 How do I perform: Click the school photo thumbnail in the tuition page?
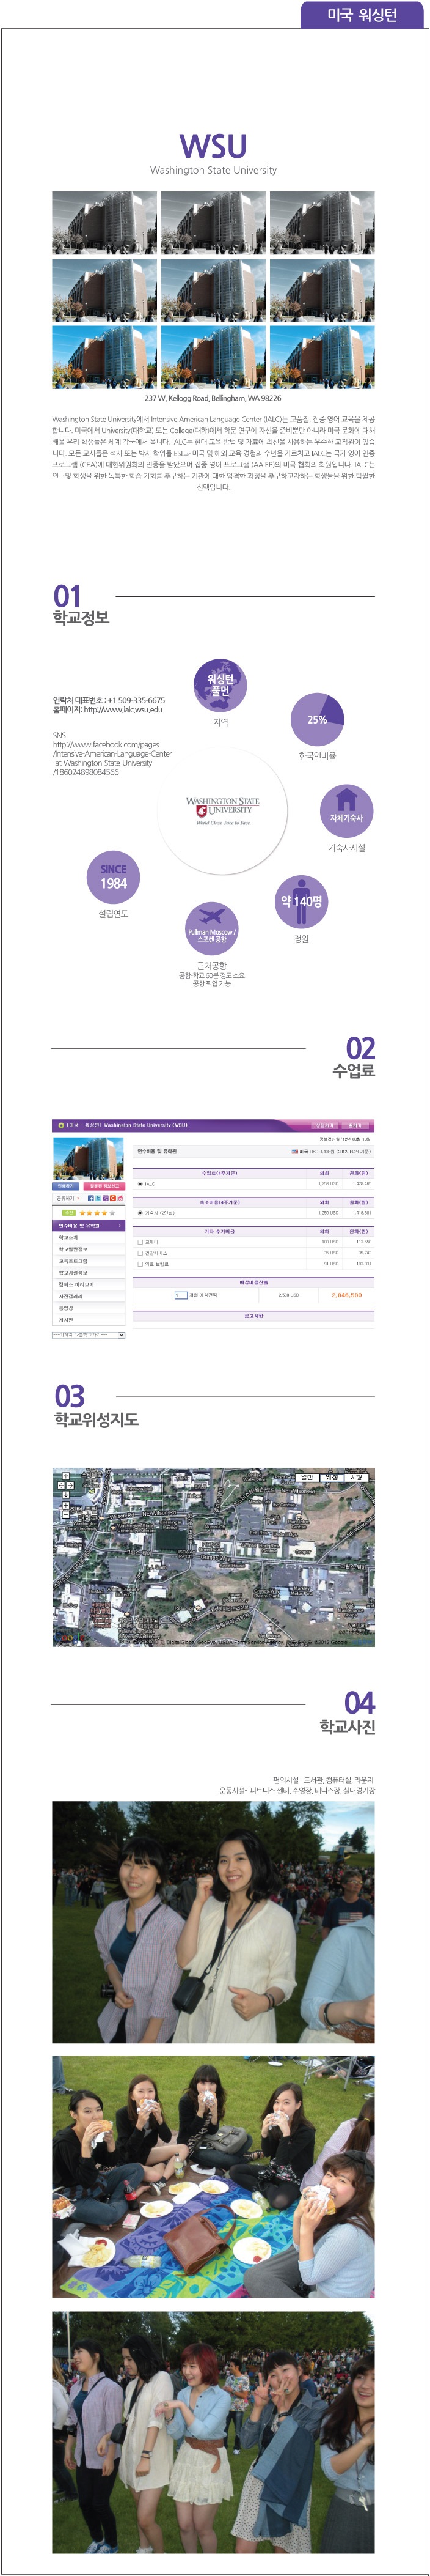(89, 1158)
